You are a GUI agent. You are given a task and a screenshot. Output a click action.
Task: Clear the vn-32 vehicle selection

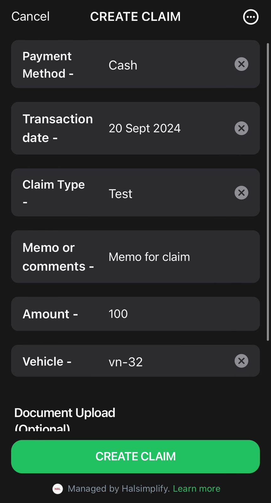coord(241,361)
